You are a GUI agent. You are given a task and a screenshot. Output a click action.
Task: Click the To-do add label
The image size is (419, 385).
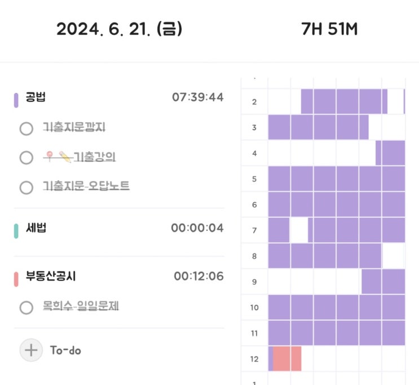click(65, 350)
